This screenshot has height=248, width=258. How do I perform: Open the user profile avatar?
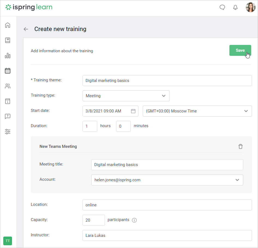[250, 8]
